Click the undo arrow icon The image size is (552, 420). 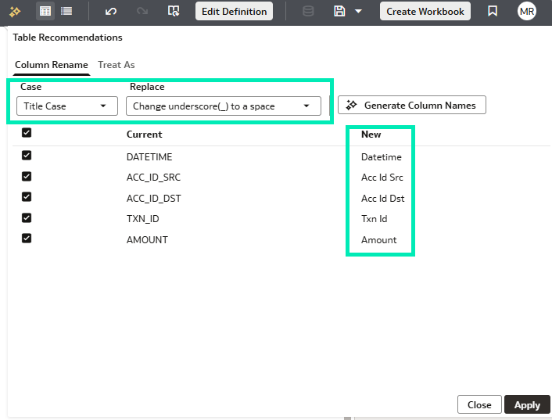click(x=111, y=11)
